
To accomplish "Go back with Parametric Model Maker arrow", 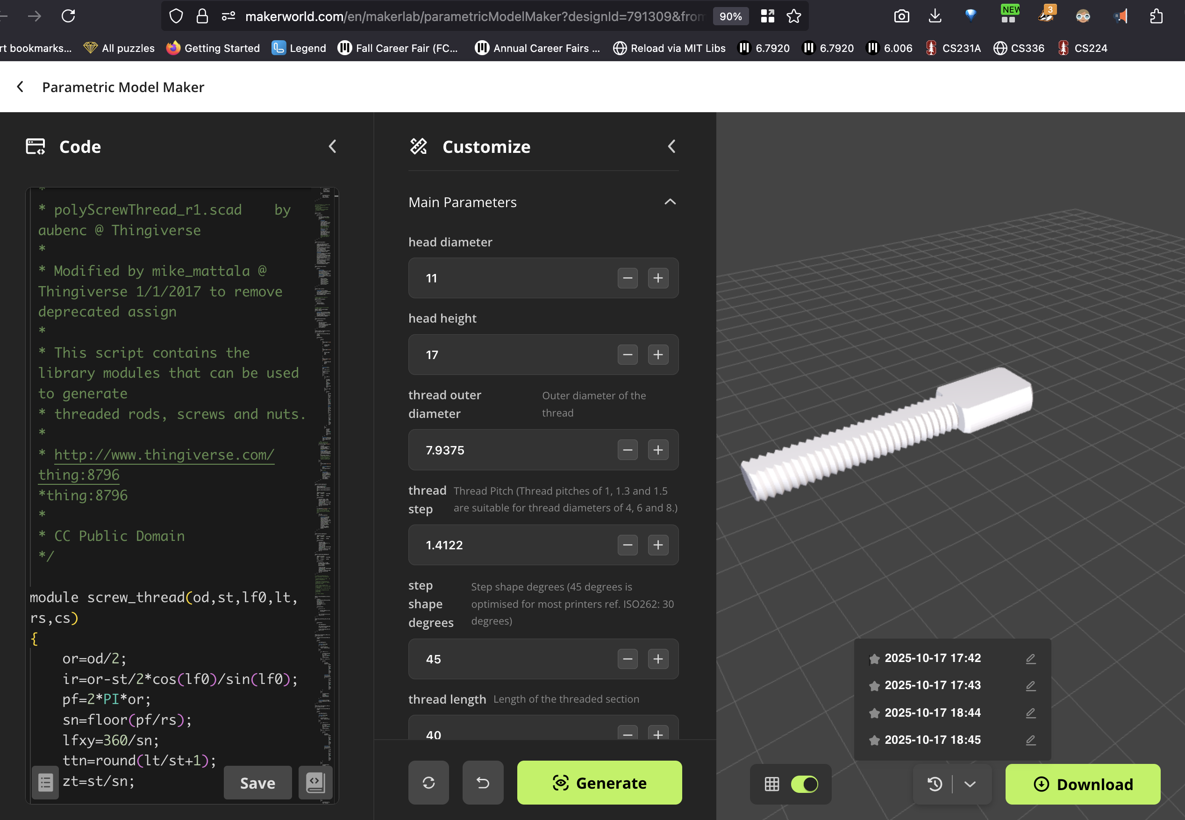I will point(21,87).
